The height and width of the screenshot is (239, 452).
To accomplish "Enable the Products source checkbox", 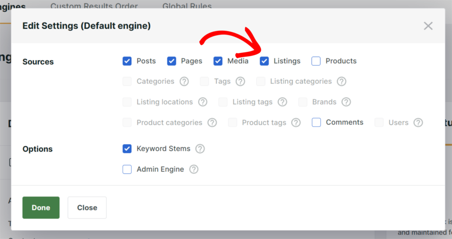I will click(316, 61).
